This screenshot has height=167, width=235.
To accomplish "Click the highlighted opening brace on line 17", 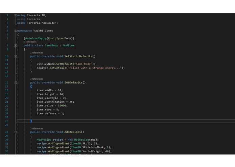I will tap(31, 87).
